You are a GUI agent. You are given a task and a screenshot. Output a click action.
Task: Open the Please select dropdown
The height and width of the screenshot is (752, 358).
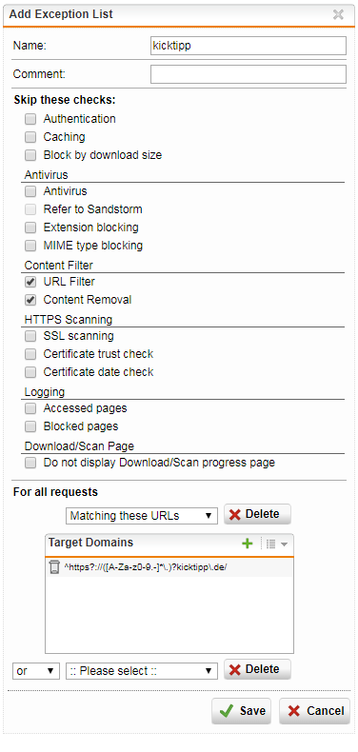click(142, 671)
